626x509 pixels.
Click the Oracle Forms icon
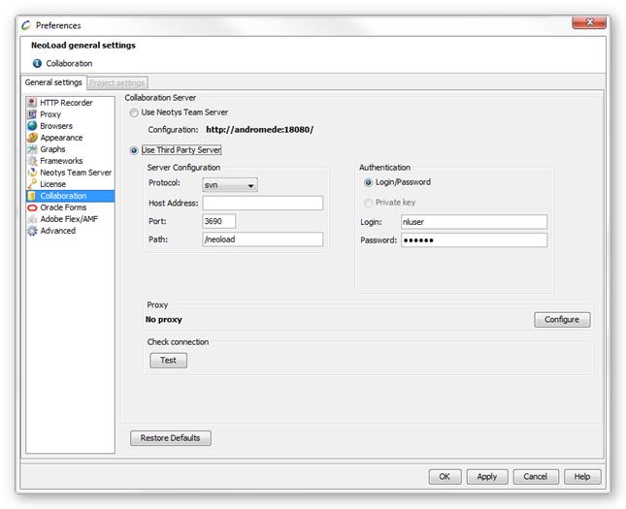[32, 207]
